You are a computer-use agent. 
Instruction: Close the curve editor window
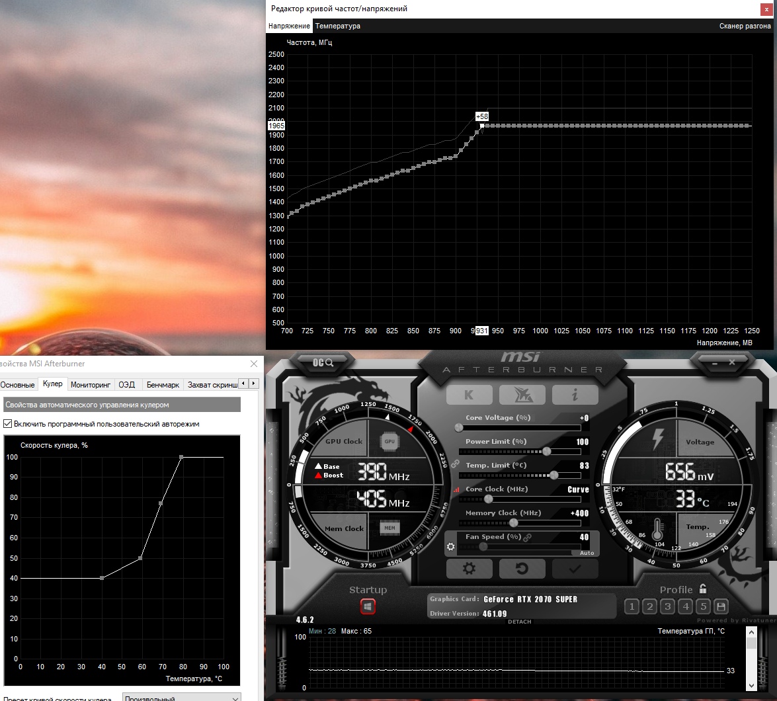[766, 9]
